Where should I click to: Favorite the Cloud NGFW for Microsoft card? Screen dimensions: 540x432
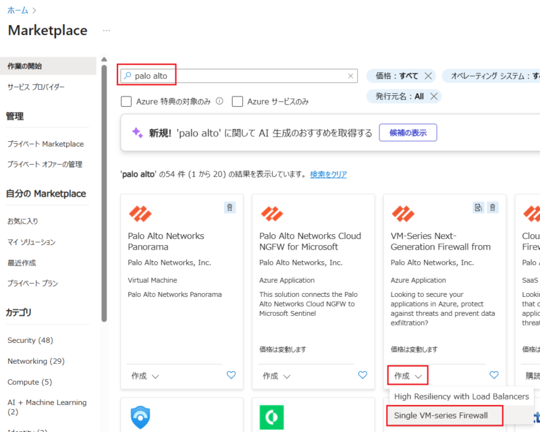pyautogui.click(x=362, y=375)
